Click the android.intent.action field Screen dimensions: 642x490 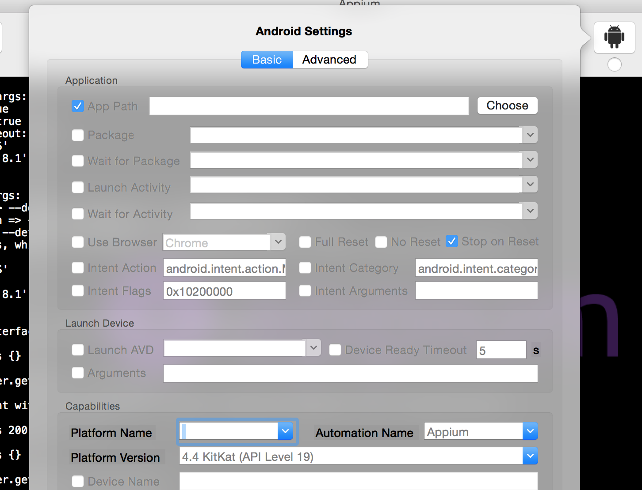click(225, 268)
